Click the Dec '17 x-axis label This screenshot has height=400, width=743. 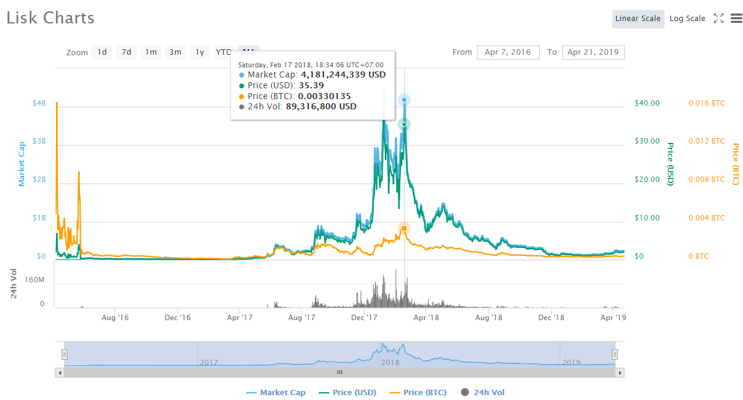tap(364, 317)
